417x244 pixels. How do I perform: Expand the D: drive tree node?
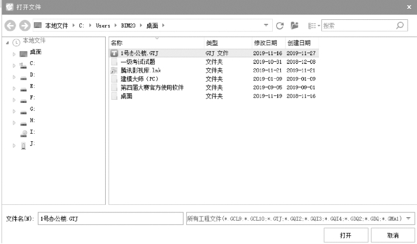(x=14, y=77)
